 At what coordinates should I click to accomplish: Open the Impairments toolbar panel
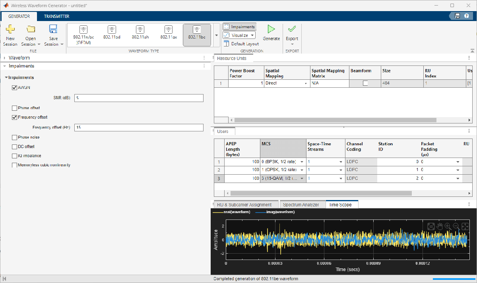pyautogui.click(x=239, y=26)
